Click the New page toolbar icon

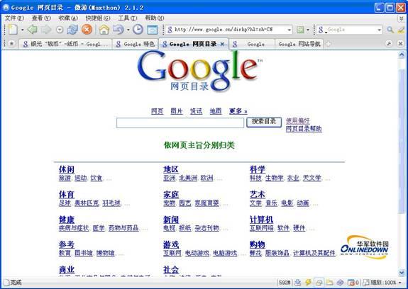coord(13,29)
